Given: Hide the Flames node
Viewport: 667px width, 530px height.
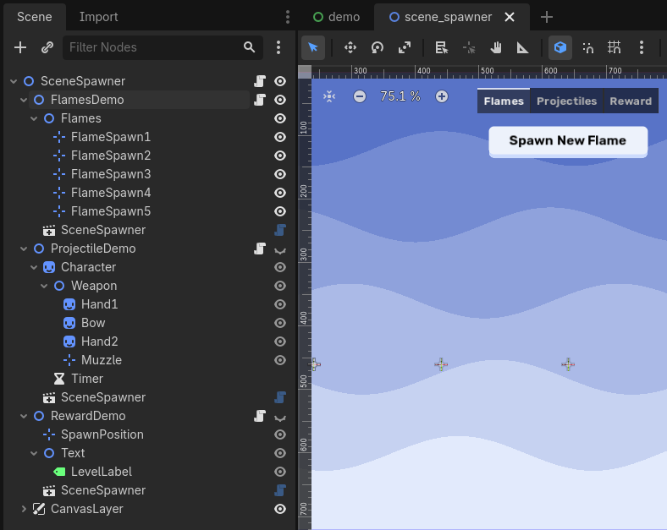Looking at the screenshot, I should 280,118.
